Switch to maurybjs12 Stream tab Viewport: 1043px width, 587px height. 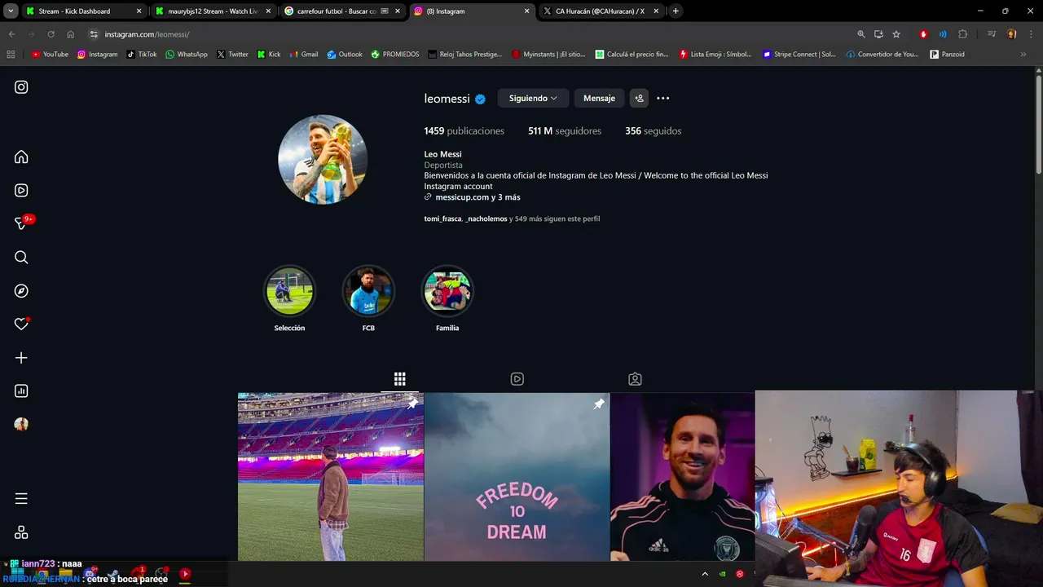pyautogui.click(x=214, y=11)
